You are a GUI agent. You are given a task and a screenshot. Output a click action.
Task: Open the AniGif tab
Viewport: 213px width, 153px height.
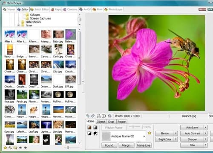pos(85,9)
